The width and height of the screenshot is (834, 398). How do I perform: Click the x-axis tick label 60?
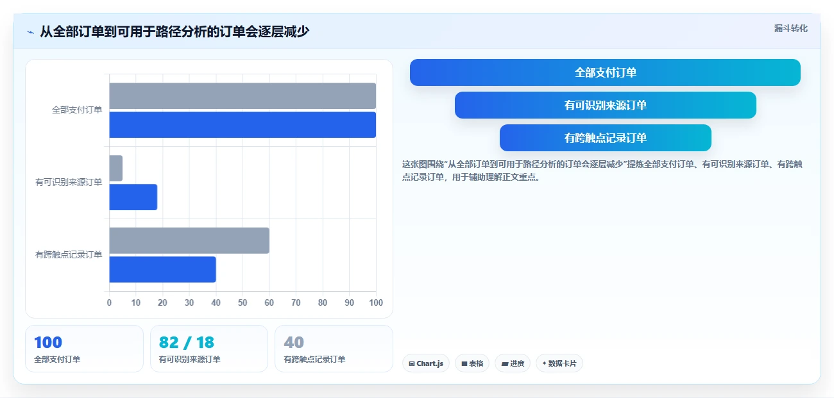tap(269, 303)
